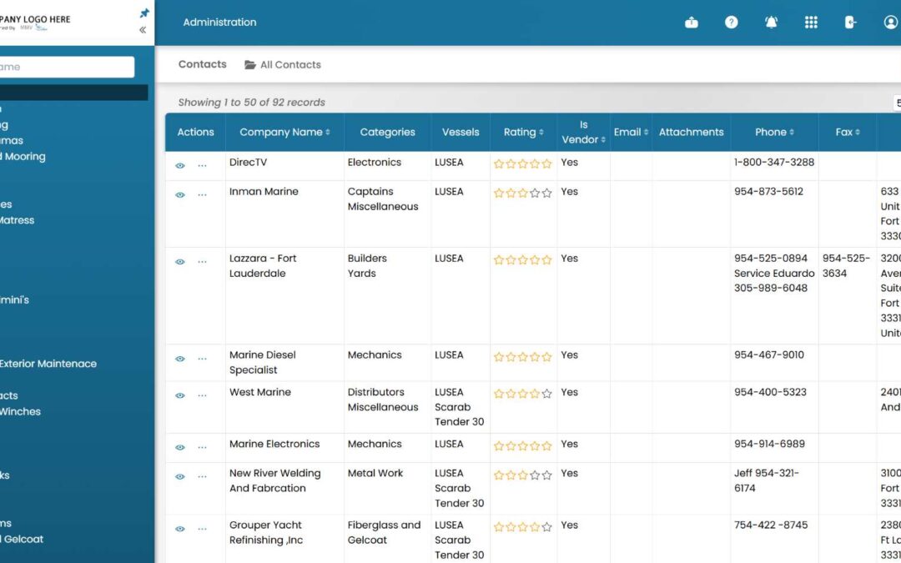
Task: Focus the sidebar name search field
Action: pos(67,67)
